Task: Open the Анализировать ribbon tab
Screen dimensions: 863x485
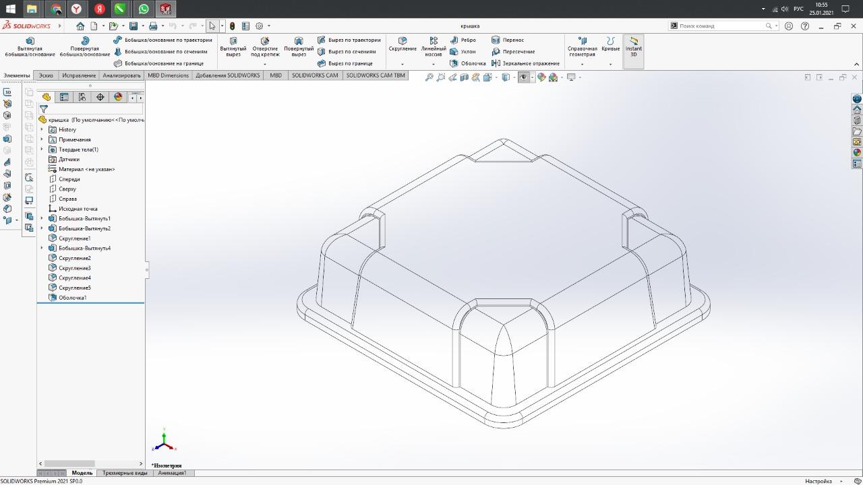Action: [x=121, y=75]
